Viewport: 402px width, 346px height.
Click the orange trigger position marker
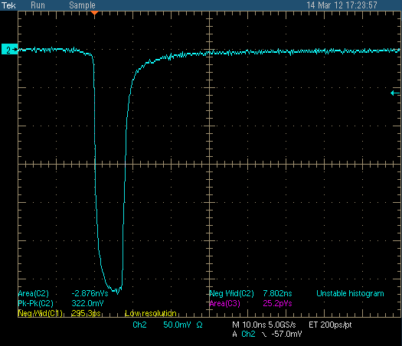coord(95,12)
